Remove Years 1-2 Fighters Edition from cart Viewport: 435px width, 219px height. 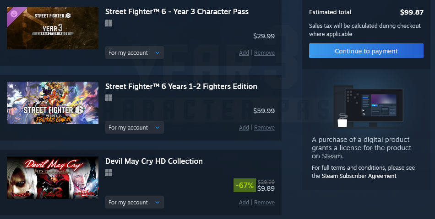pyautogui.click(x=264, y=128)
